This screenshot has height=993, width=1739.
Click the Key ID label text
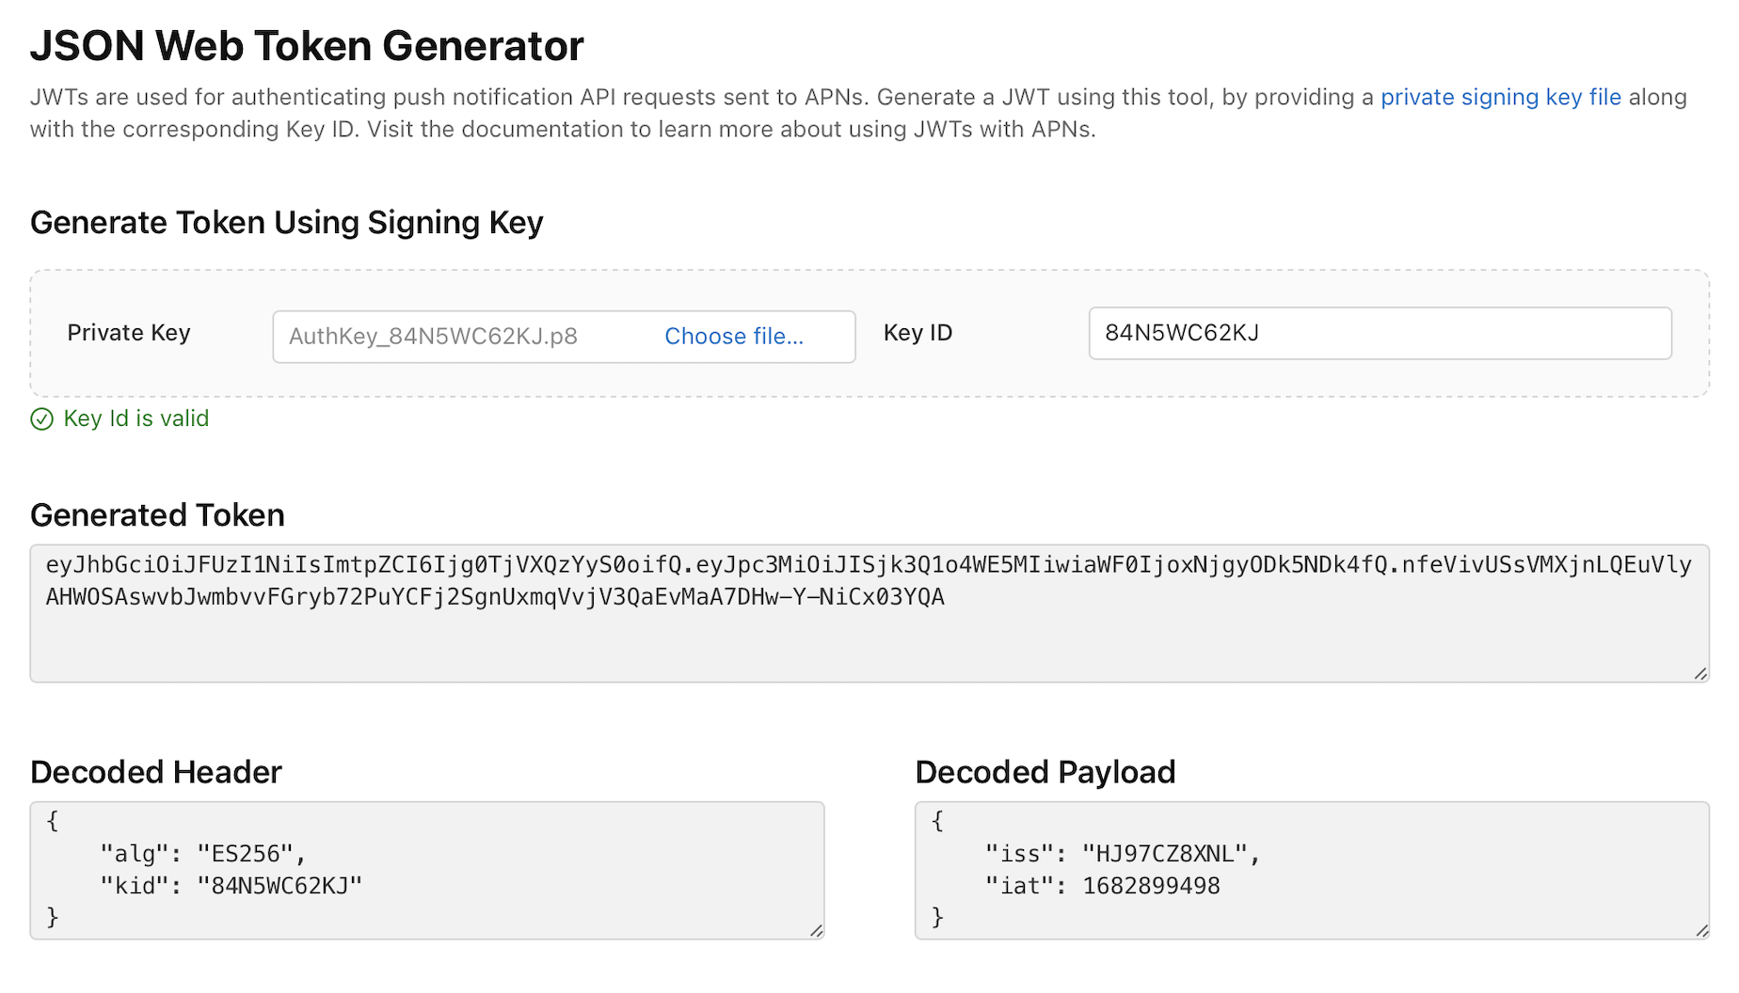pyautogui.click(x=917, y=332)
